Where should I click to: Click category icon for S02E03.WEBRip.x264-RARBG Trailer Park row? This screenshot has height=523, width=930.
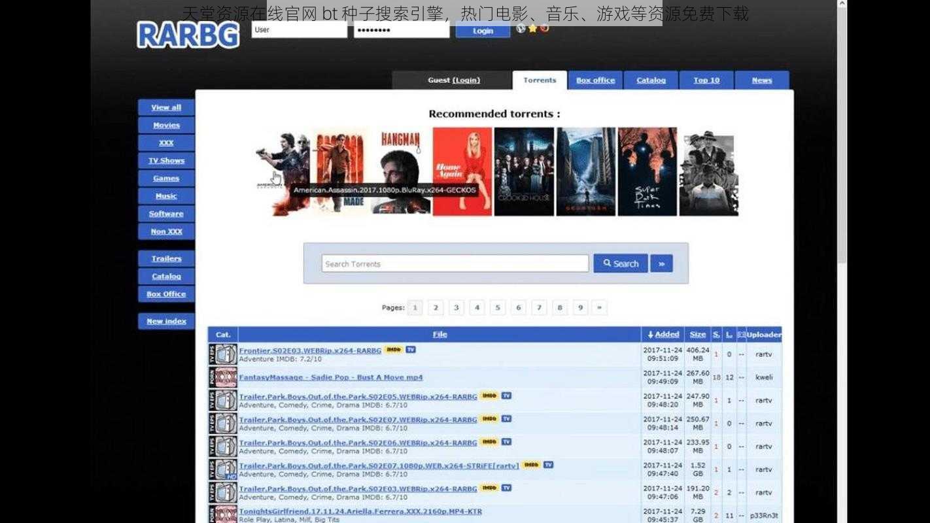[x=223, y=492]
